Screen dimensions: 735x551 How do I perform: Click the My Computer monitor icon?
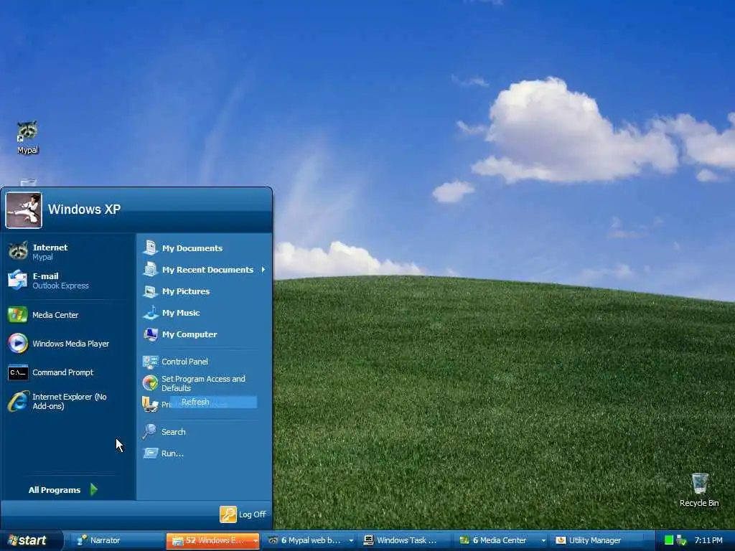[x=151, y=334]
